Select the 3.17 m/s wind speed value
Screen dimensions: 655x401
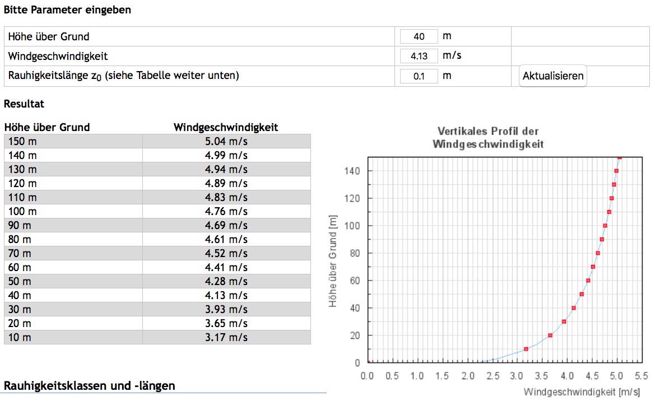click(226, 337)
